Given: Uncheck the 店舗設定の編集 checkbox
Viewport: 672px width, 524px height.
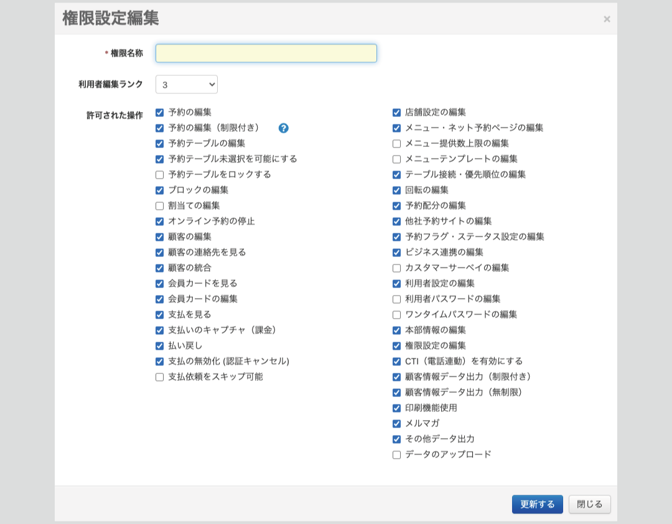Looking at the screenshot, I should (397, 113).
